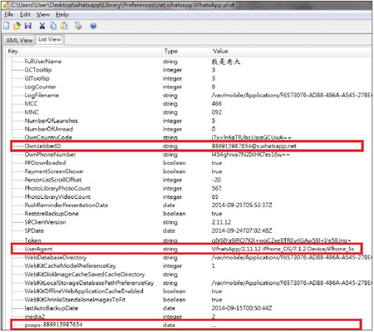Select the NumberOfLaunches key
Image resolution: width=374 pixels, height=332 pixels.
pyautogui.click(x=51, y=121)
